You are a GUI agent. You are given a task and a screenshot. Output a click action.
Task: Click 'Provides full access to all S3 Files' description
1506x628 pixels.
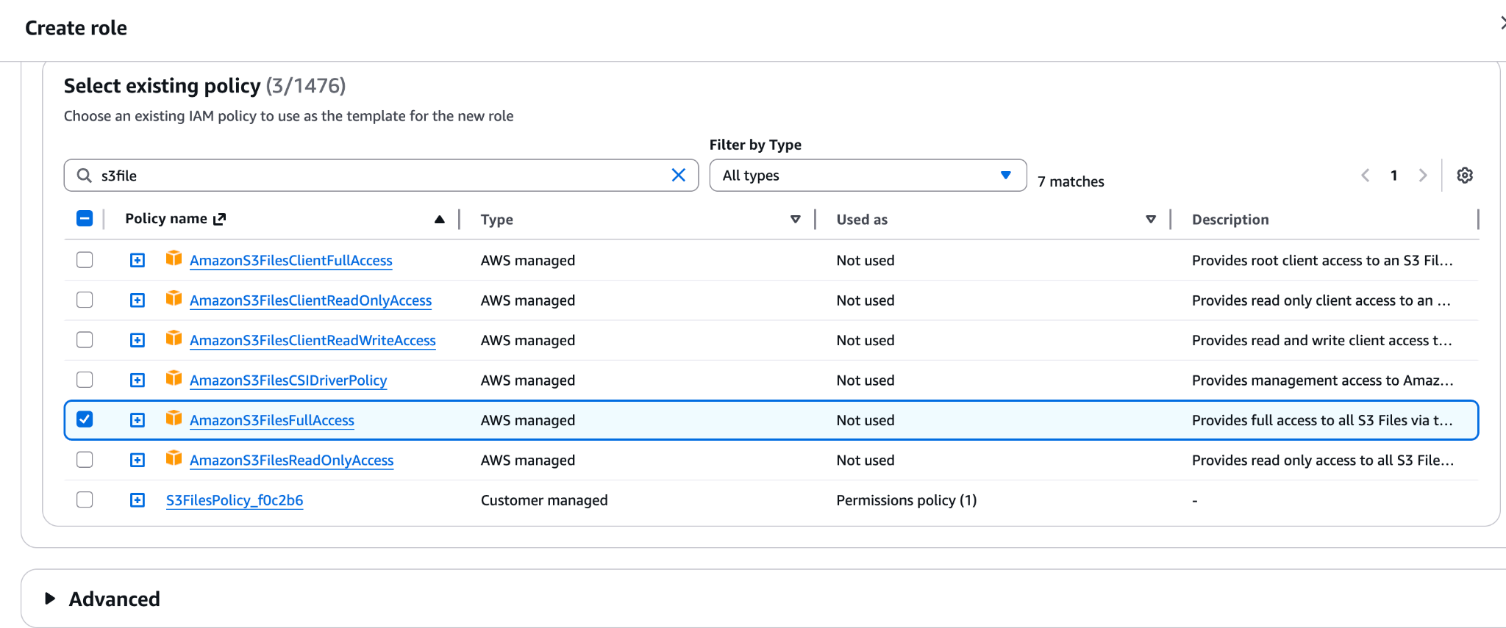point(1322,420)
